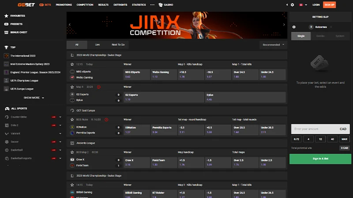Viewport: 353px width, 198px height.
Task: Select System bet type
Action: click(x=340, y=36)
